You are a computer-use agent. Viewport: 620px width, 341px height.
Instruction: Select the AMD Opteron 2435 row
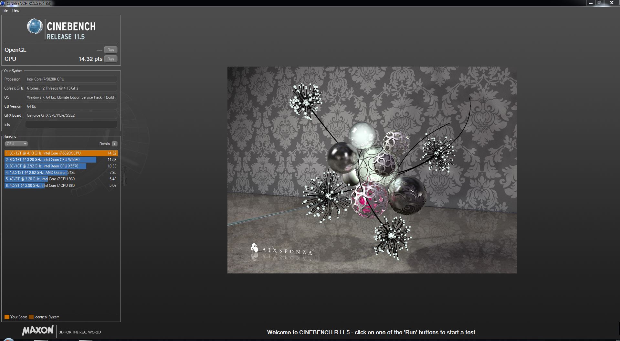pyautogui.click(x=61, y=173)
